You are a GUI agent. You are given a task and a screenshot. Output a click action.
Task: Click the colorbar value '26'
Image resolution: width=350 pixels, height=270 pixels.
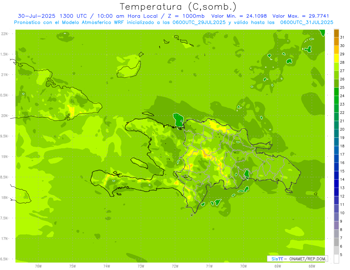(x=342, y=79)
